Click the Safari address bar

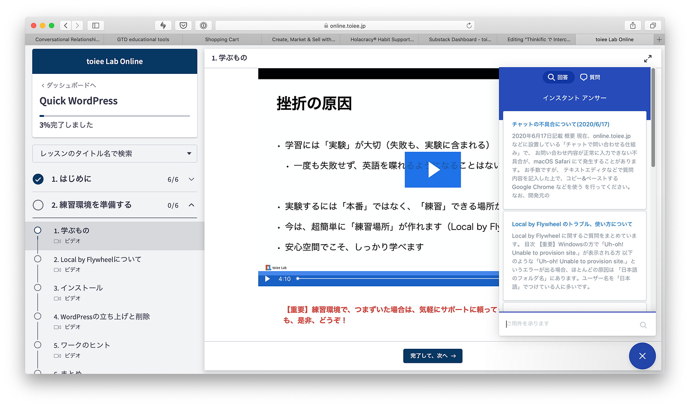[345, 26]
